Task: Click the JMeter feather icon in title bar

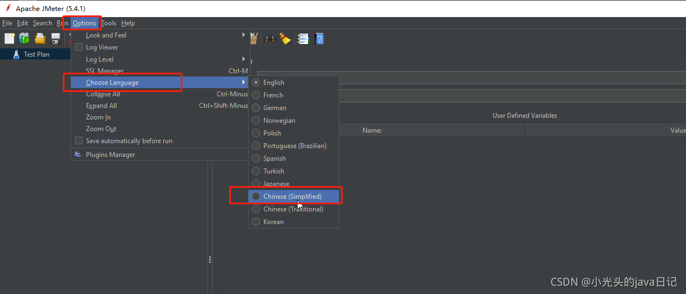Action: (x=8, y=8)
